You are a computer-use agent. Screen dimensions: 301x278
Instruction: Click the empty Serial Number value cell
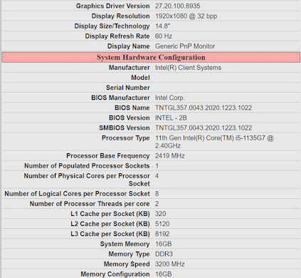pyautogui.click(x=227, y=88)
